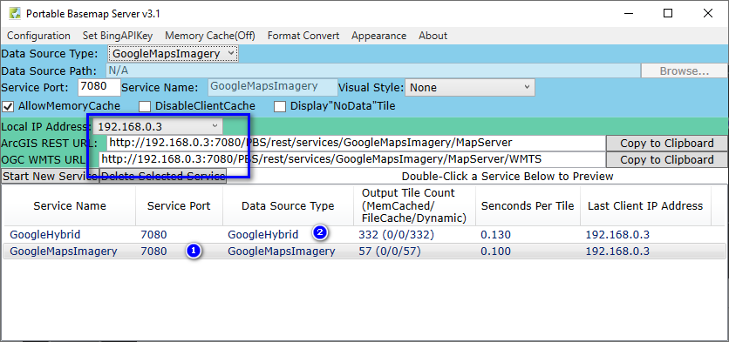
Task: Click the ArcGIS REST URL field
Action: (356, 143)
